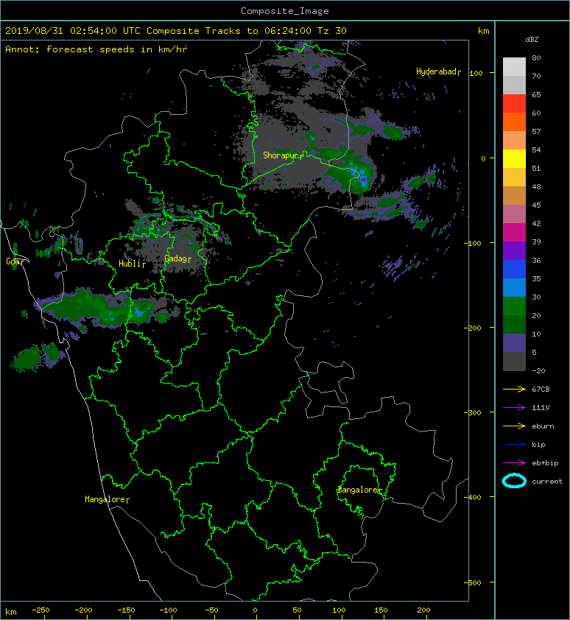Click the 111V legend label
This screenshot has height=620, width=570.
[x=541, y=408]
